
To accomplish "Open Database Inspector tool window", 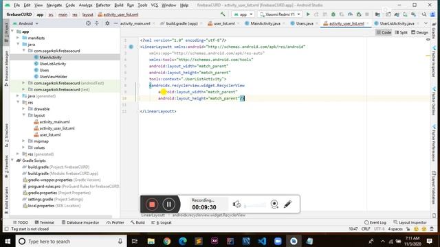I will (x=80, y=222).
